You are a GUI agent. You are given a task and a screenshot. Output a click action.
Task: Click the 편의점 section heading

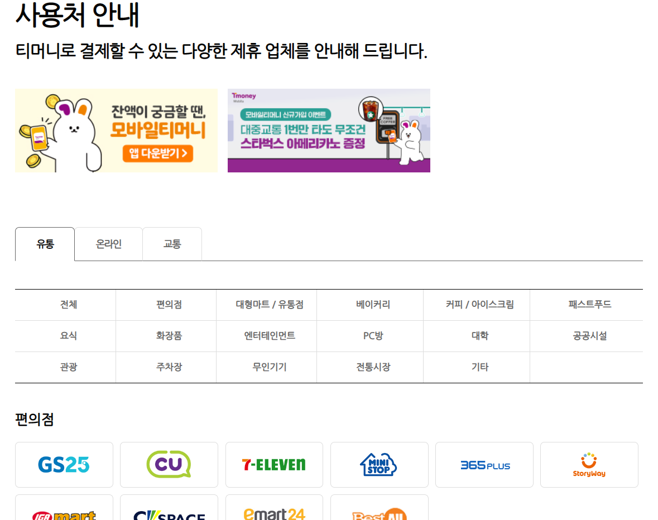pyautogui.click(x=35, y=420)
